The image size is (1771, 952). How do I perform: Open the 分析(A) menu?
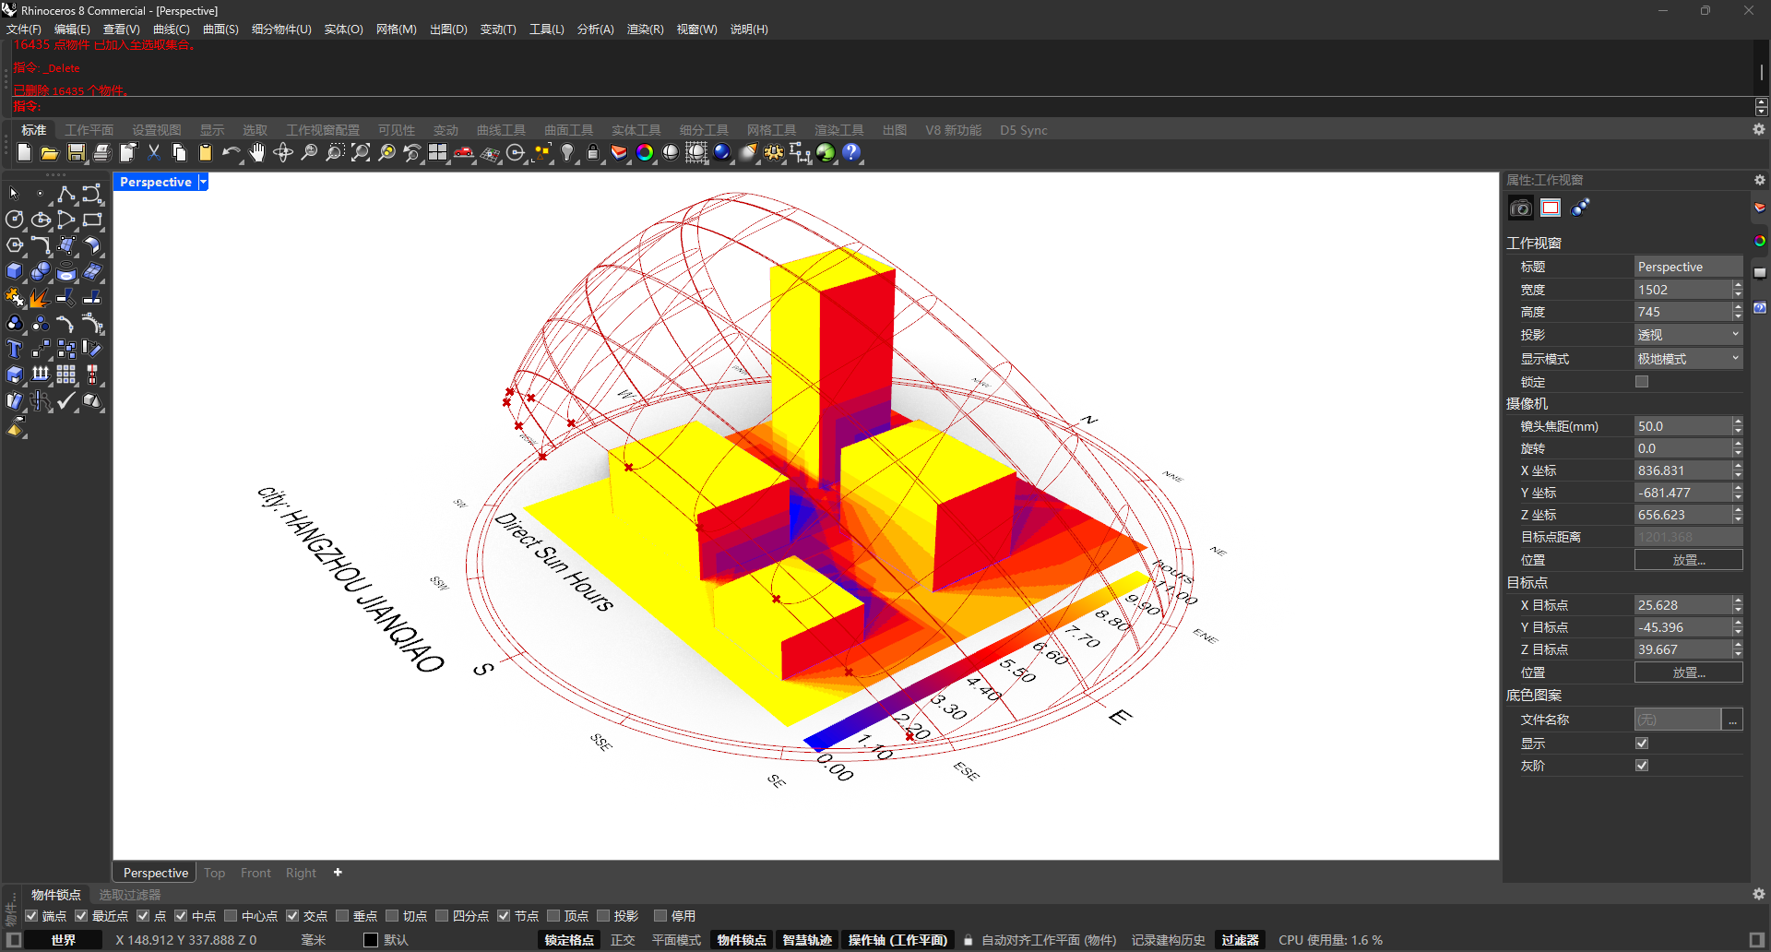point(595,30)
